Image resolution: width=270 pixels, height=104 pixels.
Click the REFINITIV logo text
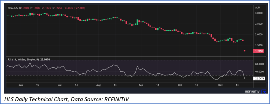[x=252, y=92]
